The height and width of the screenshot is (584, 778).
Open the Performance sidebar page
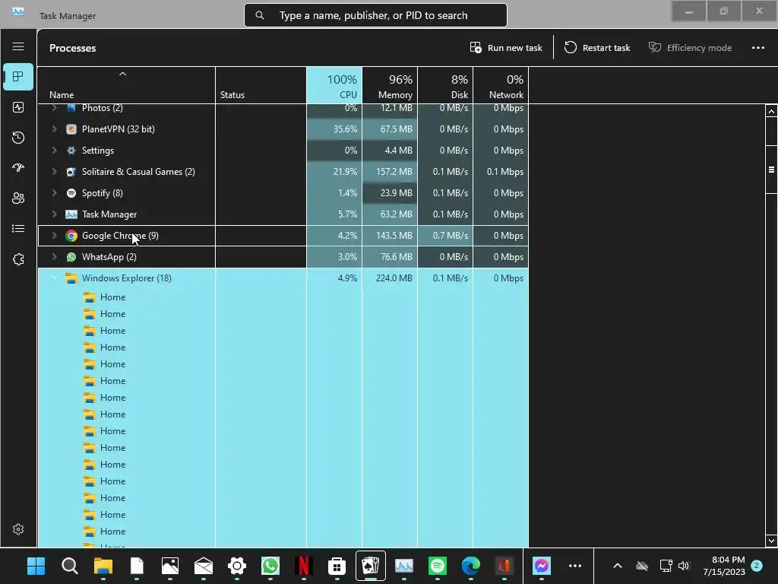pyautogui.click(x=18, y=107)
